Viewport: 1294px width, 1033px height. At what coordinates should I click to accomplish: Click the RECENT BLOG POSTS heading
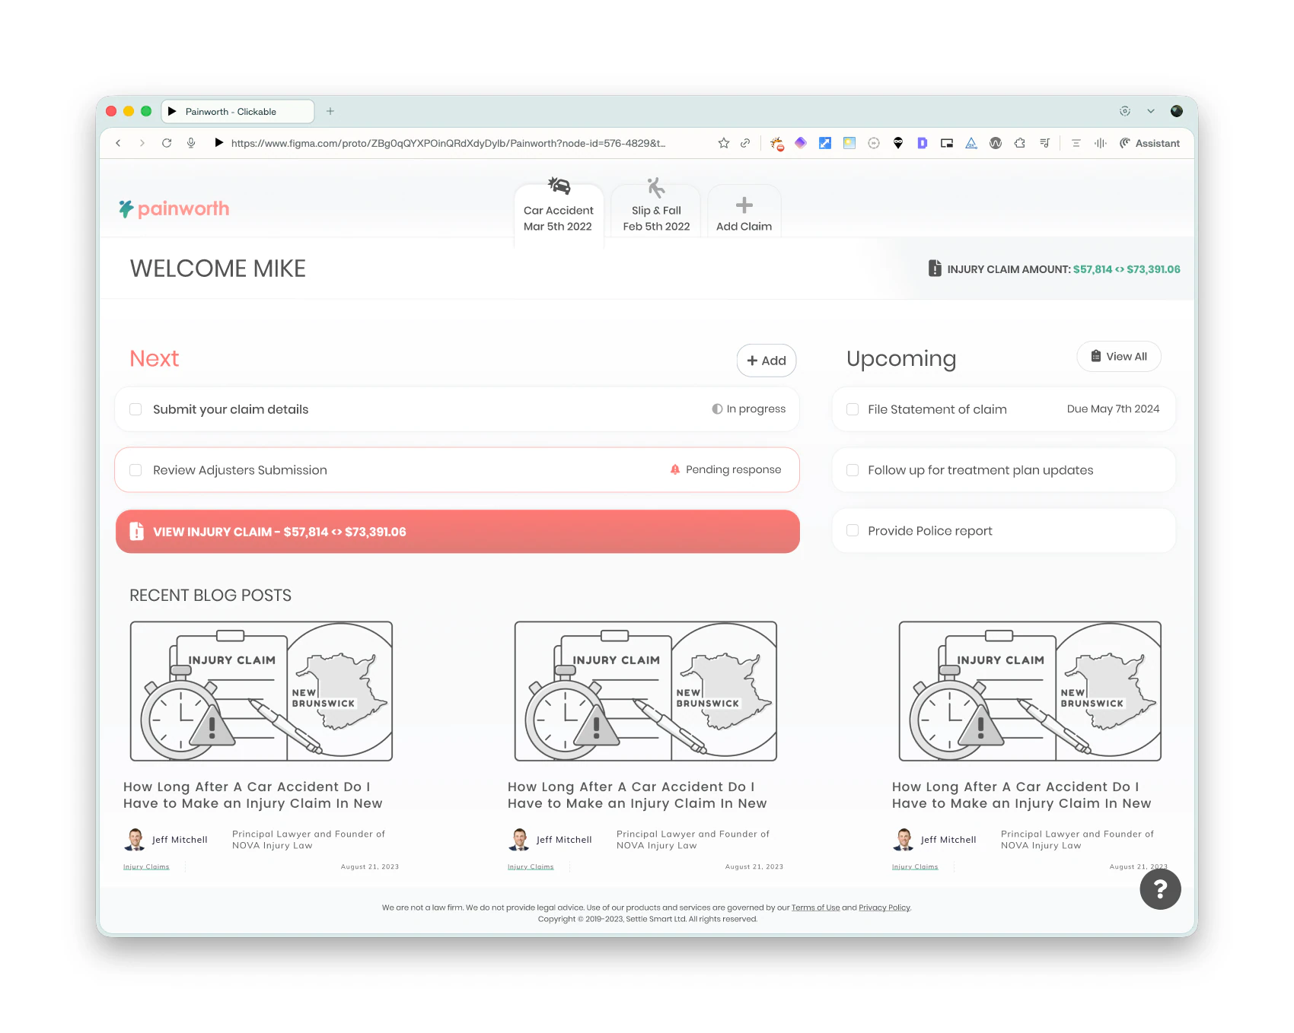click(x=210, y=596)
